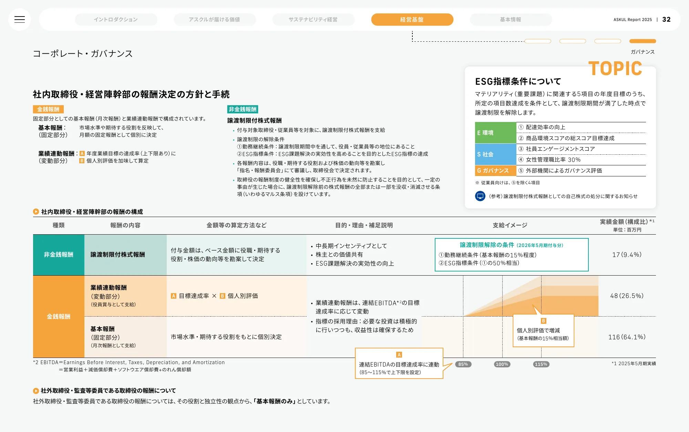Click the G ガバナンス orange category cell
This screenshot has width=689, height=432.
coord(495,171)
